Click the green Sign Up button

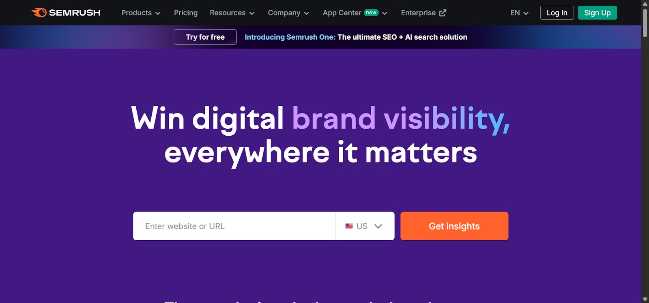tap(597, 13)
